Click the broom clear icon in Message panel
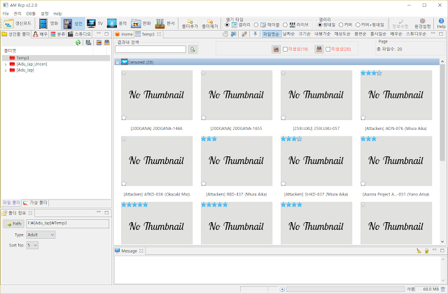The width and height of the screenshot is (448, 294). click(x=419, y=251)
